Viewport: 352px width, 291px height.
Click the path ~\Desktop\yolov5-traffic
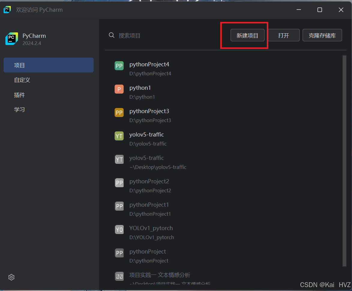point(158,167)
